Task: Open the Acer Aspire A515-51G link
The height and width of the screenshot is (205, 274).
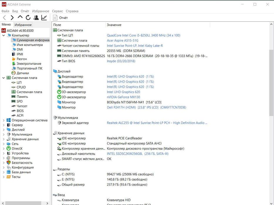Action: 123,40
